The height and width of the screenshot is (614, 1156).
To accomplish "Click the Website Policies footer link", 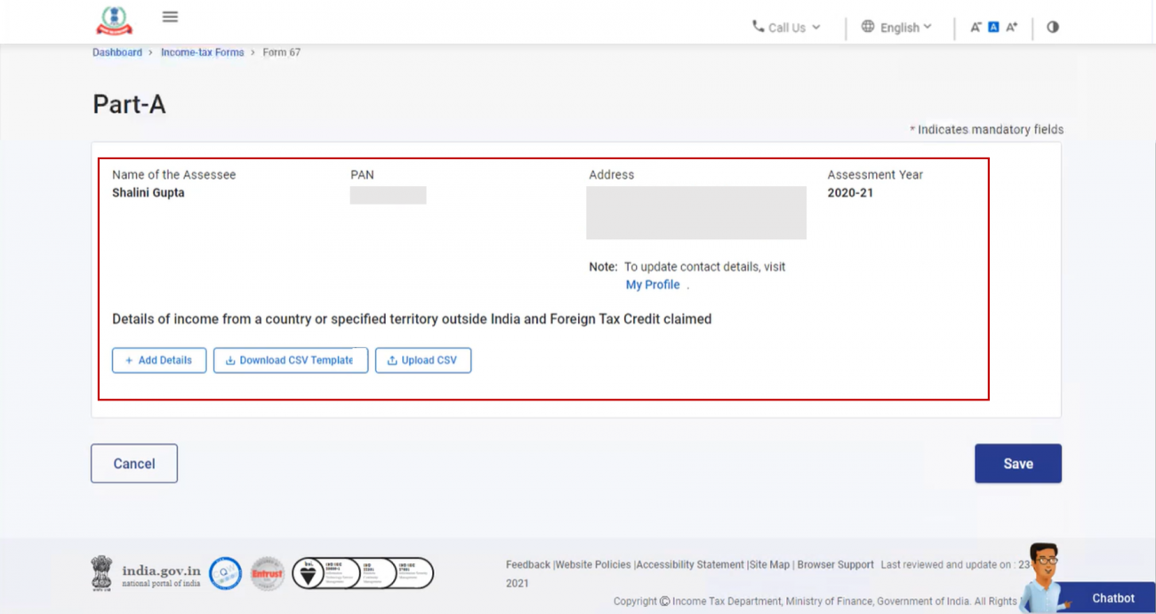I will coord(594,564).
